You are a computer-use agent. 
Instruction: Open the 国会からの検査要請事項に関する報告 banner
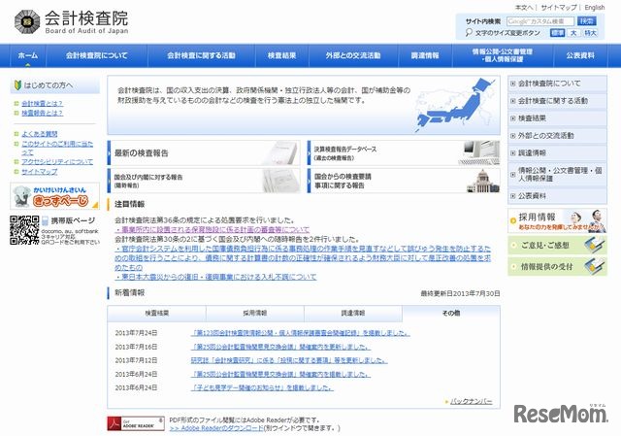coord(404,181)
